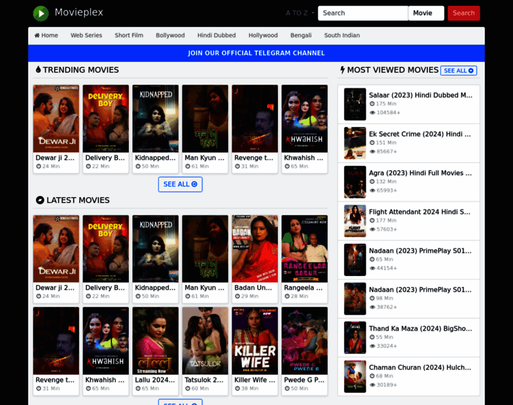Open the Short Film menu
This screenshot has width=513, height=405.
129,35
